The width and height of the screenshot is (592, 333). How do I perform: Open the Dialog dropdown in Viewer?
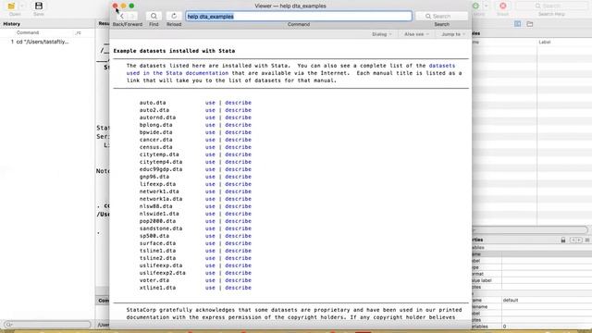[382, 34]
